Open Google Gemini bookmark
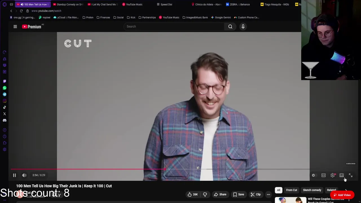The width and height of the screenshot is (361, 203). pyautogui.click(x=221, y=17)
